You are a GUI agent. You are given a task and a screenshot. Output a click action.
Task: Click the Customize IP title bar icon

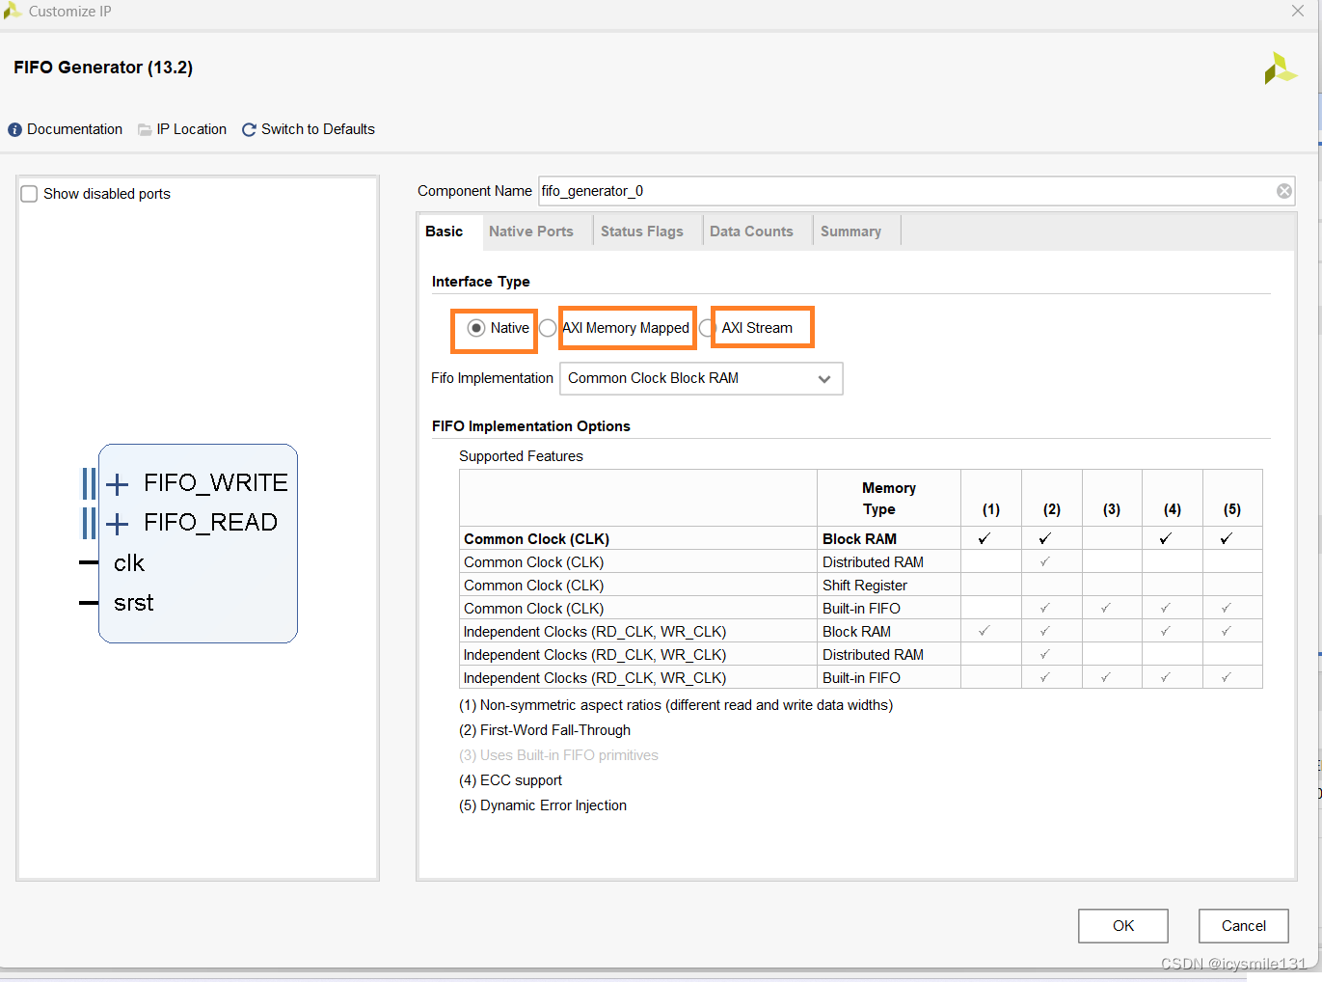13,11
